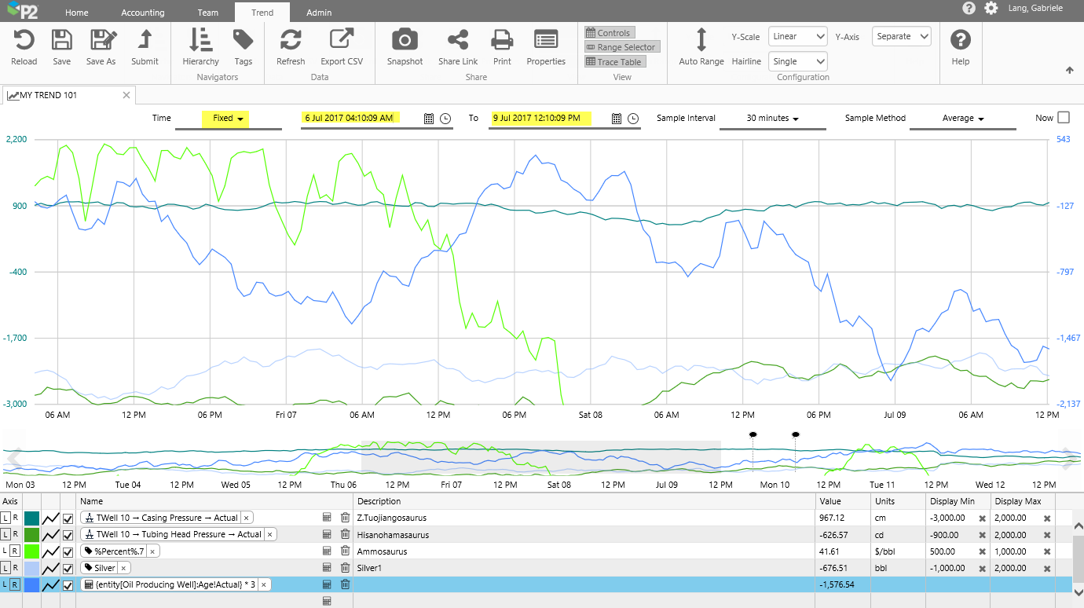This screenshot has width=1084, height=608.
Task: Click the Export CSV icon
Action: click(x=342, y=41)
